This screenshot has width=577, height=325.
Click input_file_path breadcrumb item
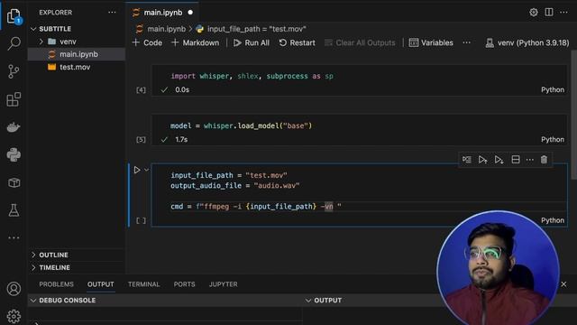[251, 29]
